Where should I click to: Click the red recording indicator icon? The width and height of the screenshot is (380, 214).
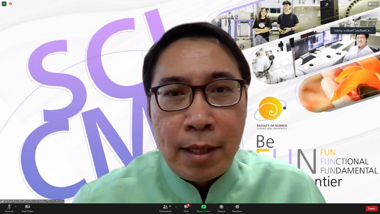pos(10,4)
